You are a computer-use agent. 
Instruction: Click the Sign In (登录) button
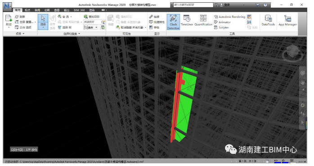pyautogui.click(x=225, y=5)
